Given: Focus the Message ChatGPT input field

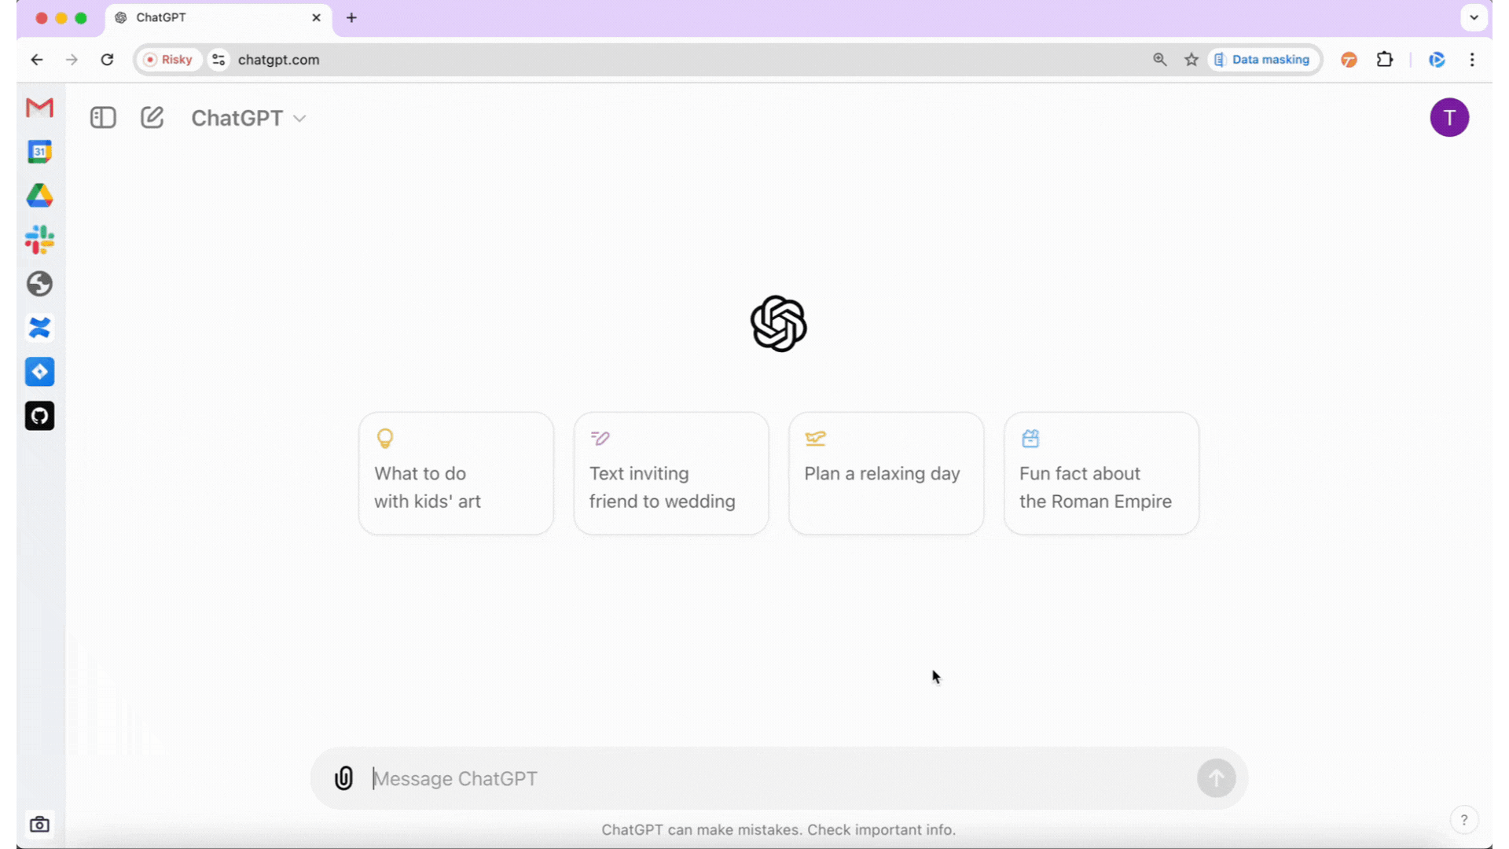Looking at the screenshot, I should pos(778,778).
